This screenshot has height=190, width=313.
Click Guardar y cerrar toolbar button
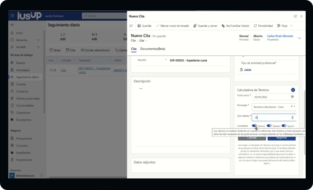(195, 26)
